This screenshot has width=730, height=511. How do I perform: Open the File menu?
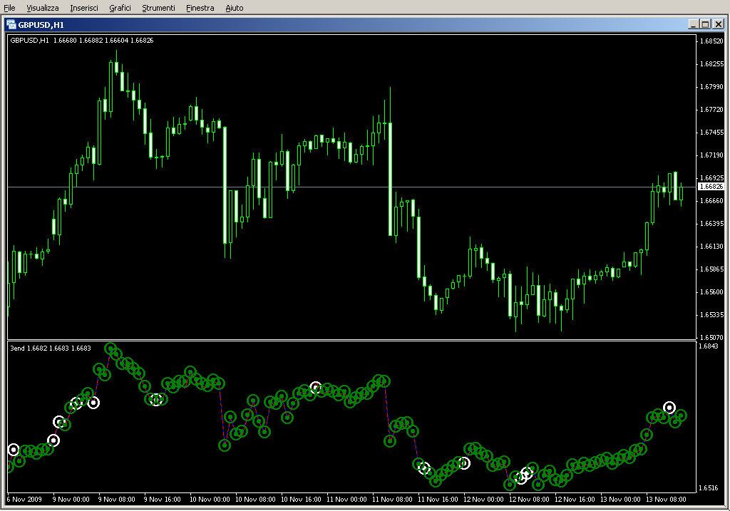(9, 8)
